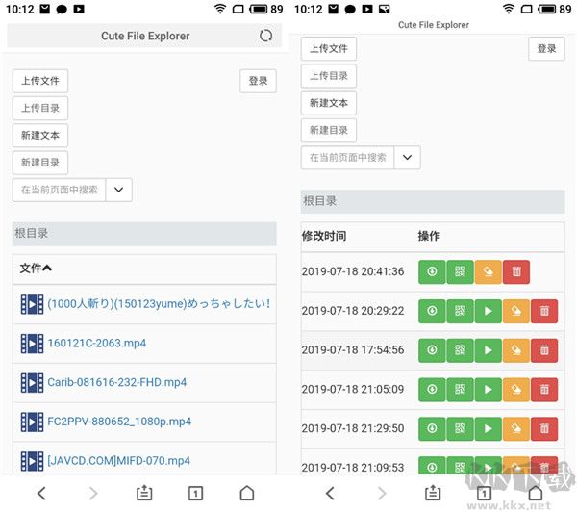Delete the file modified at 21:29:50
Image resolution: width=577 pixels, height=512 pixels.
[544, 429]
